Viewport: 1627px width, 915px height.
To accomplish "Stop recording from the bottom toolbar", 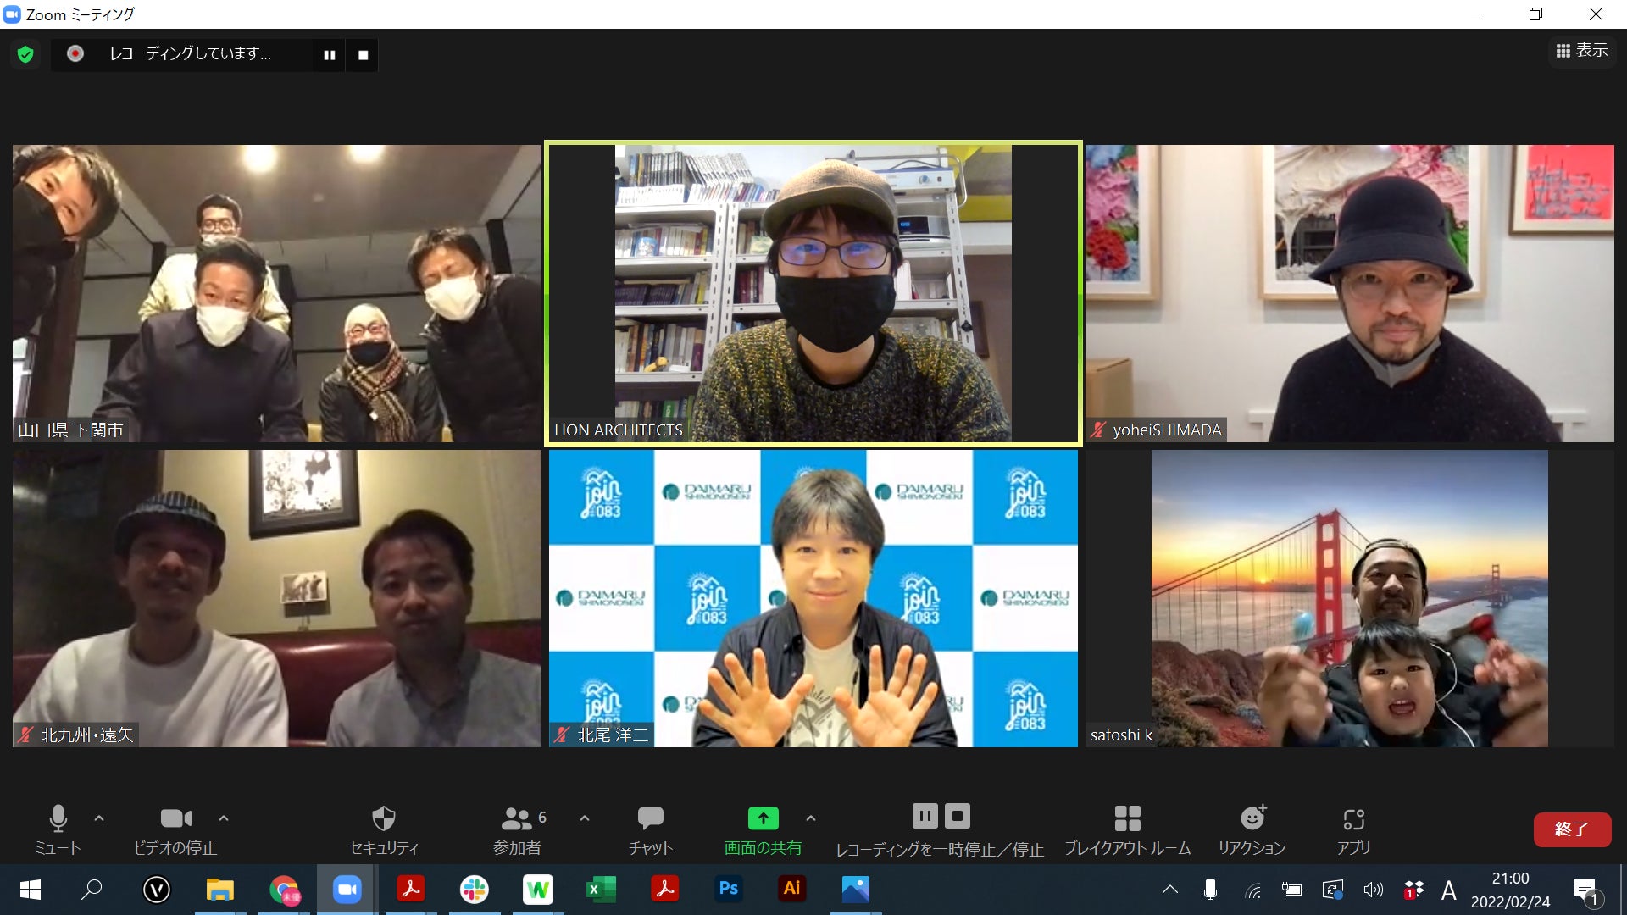I will tap(958, 817).
